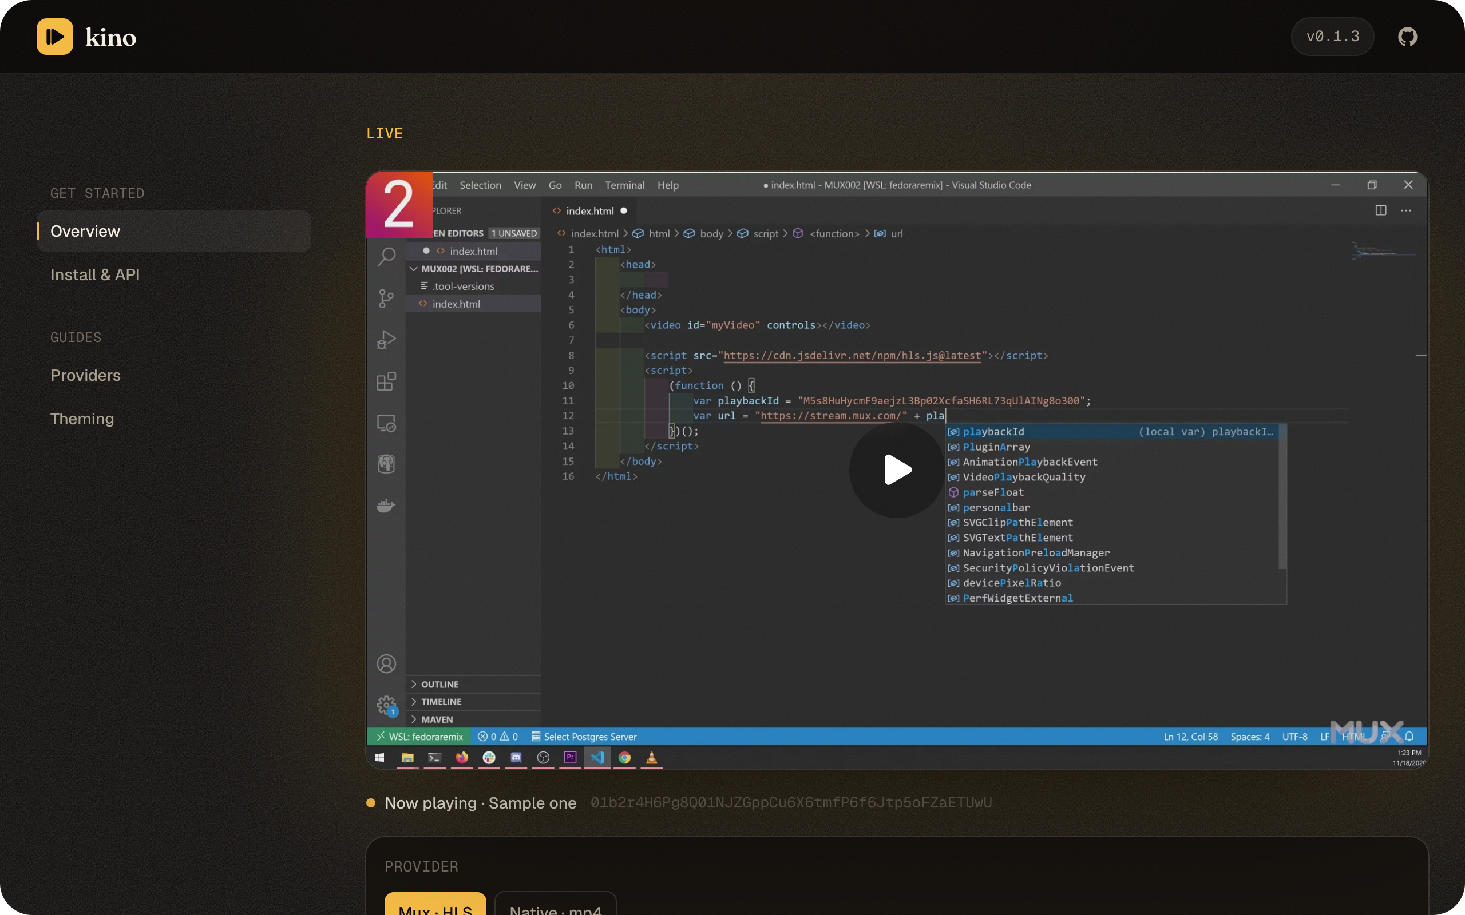Image resolution: width=1465 pixels, height=915 pixels.
Task: Open Slack from the Windows taskbar
Action: (489, 758)
